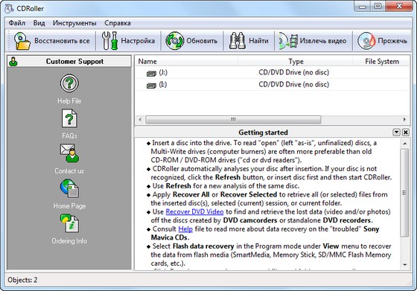Click the Извлечь видео film strip icon
The image size is (417, 291).
click(x=288, y=41)
